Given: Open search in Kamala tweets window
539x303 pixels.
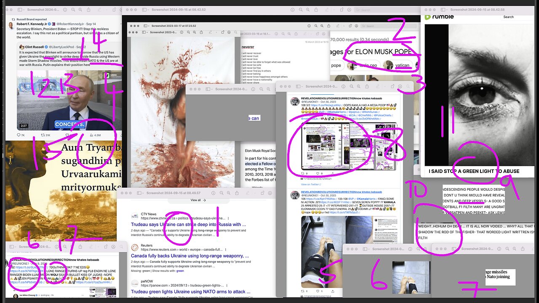Looking at the screenshot, I should click(x=408, y=86).
